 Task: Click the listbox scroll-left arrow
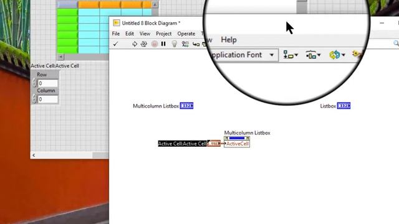60,57
